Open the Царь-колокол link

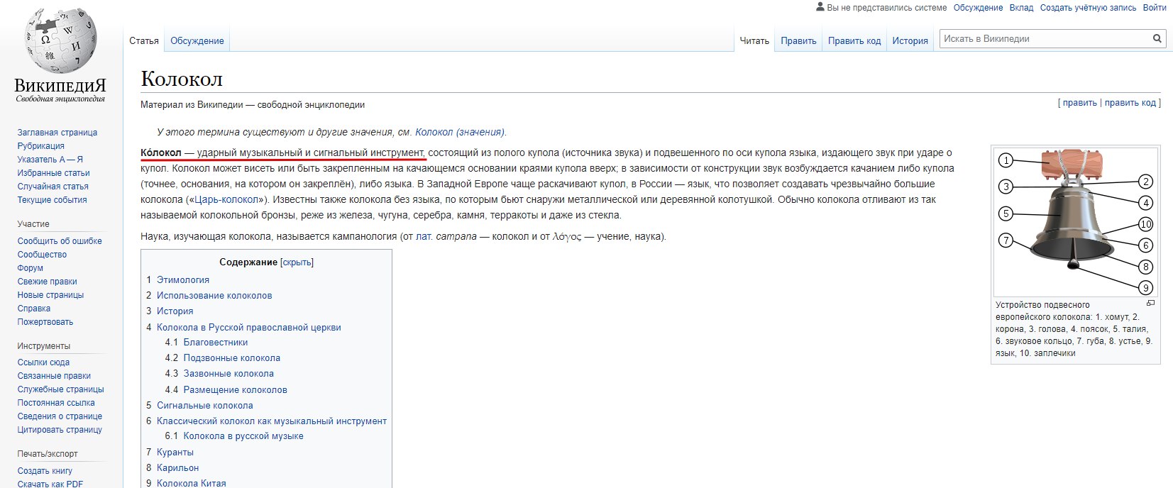[226, 199]
